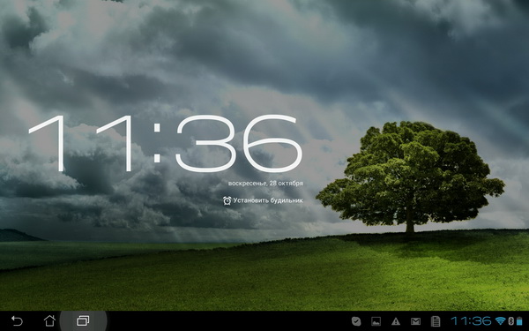Click the date text воскресенье, 28 октября
This screenshot has height=331, width=529.
click(265, 184)
